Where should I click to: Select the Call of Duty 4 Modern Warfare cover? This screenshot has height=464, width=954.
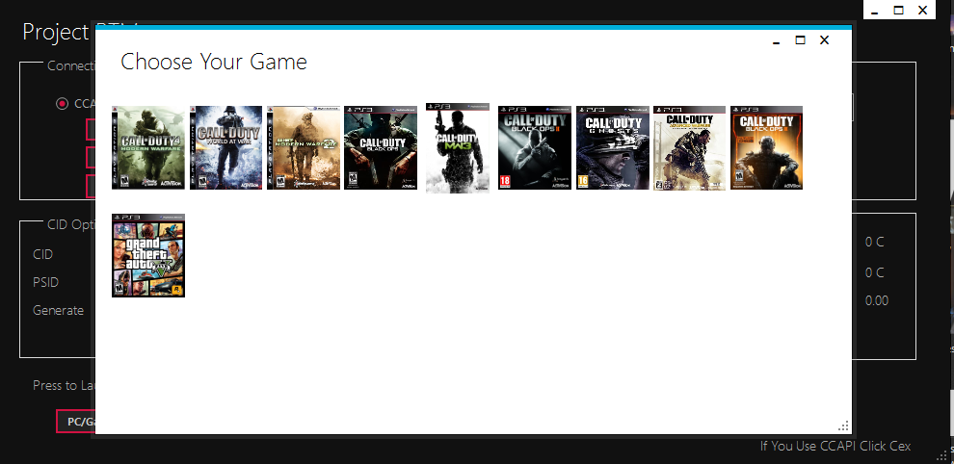click(x=148, y=148)
